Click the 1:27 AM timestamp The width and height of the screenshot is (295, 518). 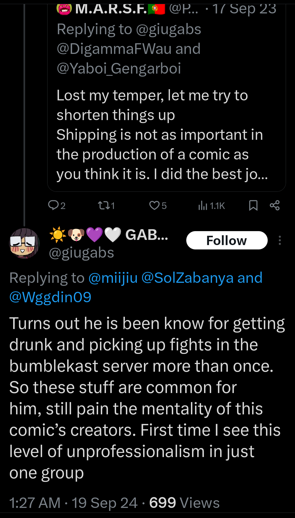(35, 503)
